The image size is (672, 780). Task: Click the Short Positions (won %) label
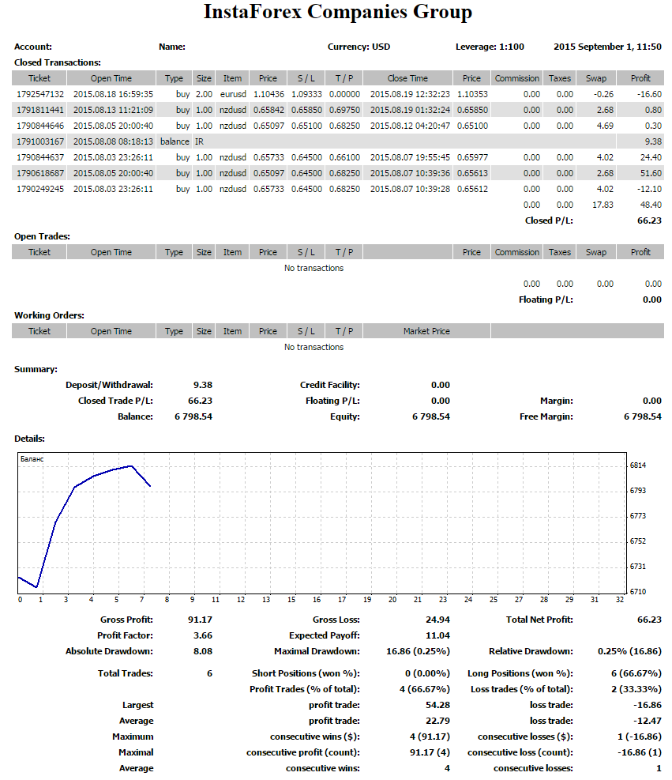pyautogui.click(x=306, y=673)
